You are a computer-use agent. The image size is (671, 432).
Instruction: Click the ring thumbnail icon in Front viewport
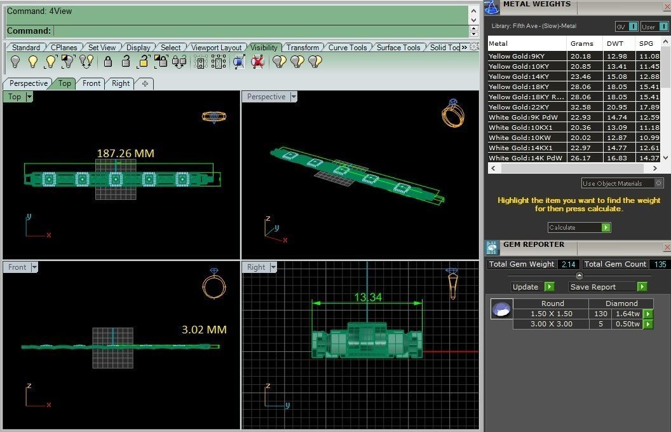pos(214,283)
